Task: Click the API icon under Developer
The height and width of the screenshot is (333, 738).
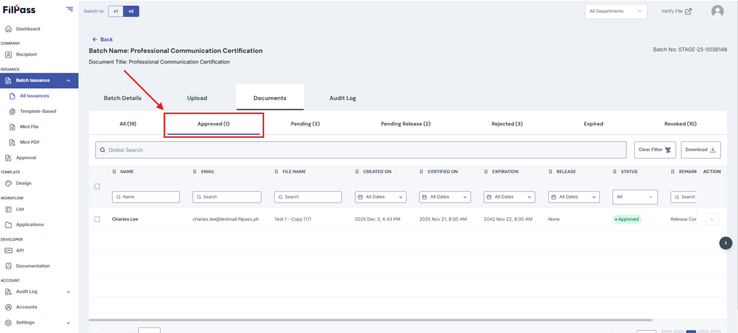Action: 8,250
